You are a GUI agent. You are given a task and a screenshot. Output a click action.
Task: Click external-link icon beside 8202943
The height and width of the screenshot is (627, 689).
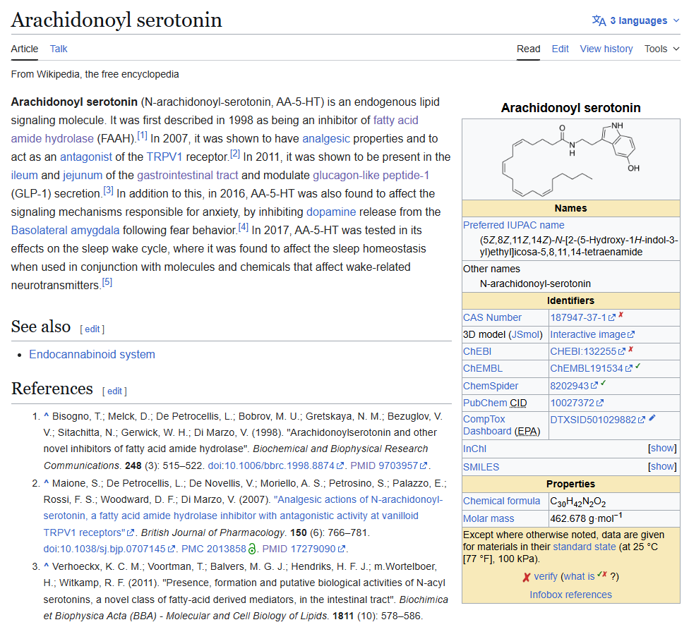[x=594, y=386]
